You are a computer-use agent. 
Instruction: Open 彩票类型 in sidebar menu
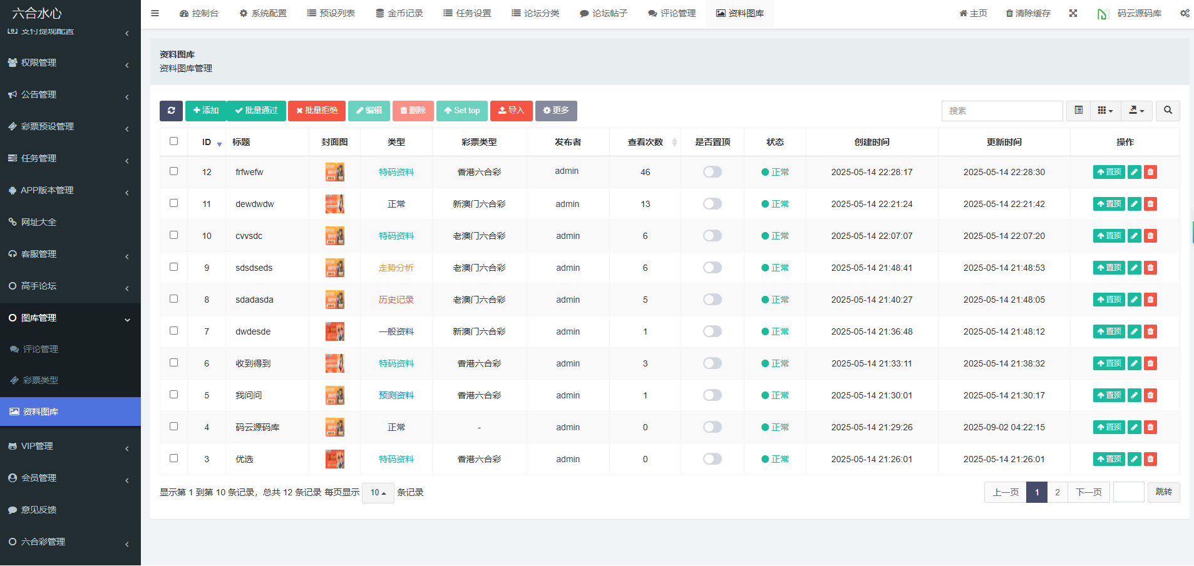click(x=41, y=380)
